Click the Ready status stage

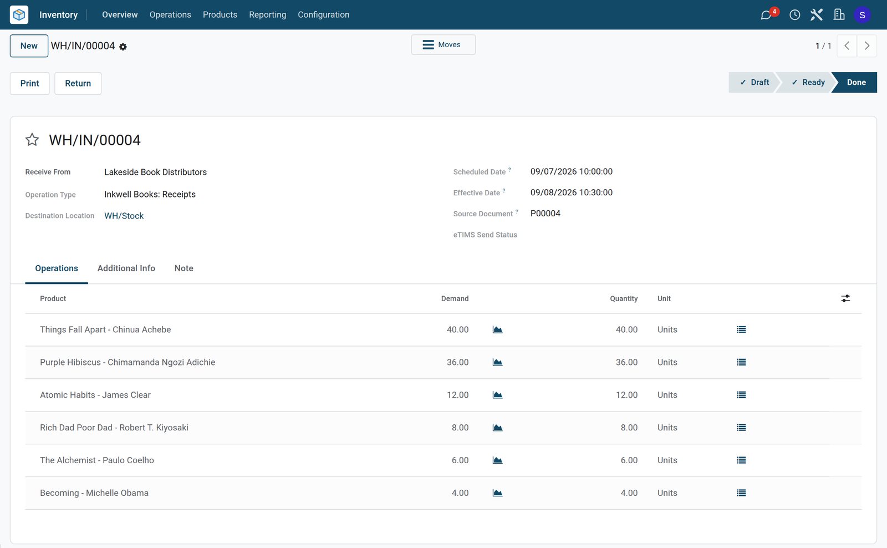click(x=807, y=82)
